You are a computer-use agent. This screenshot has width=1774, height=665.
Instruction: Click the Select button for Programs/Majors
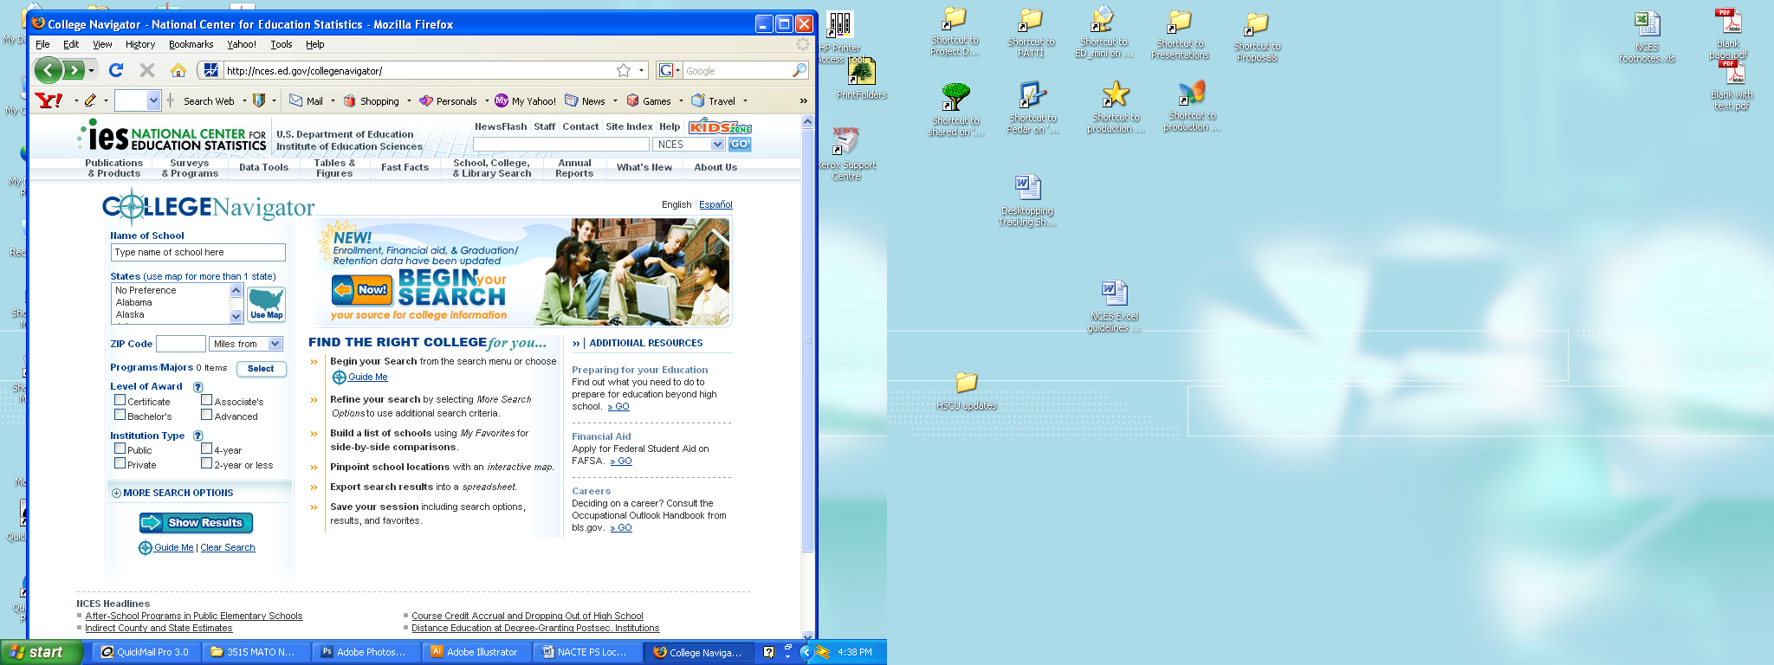coord(261,369)
